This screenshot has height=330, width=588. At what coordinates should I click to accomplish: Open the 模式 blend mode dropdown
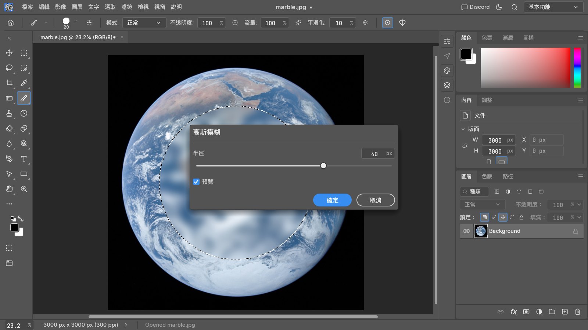tap(144, 23)
